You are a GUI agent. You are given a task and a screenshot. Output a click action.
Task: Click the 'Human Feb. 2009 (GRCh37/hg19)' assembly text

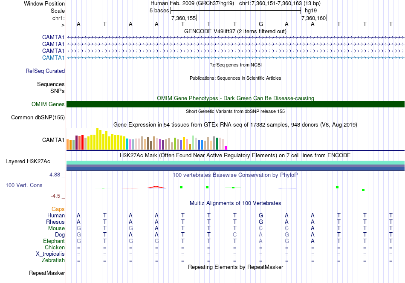[x=192, y=3]
